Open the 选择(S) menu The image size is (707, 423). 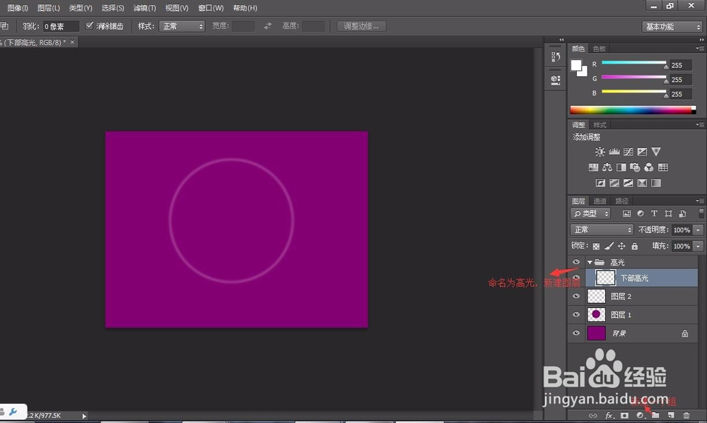click(x=112, y=8)
